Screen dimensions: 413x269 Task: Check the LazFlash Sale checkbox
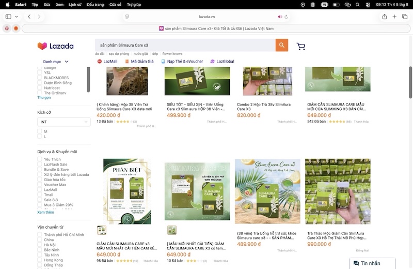click(x=40, y=164)
